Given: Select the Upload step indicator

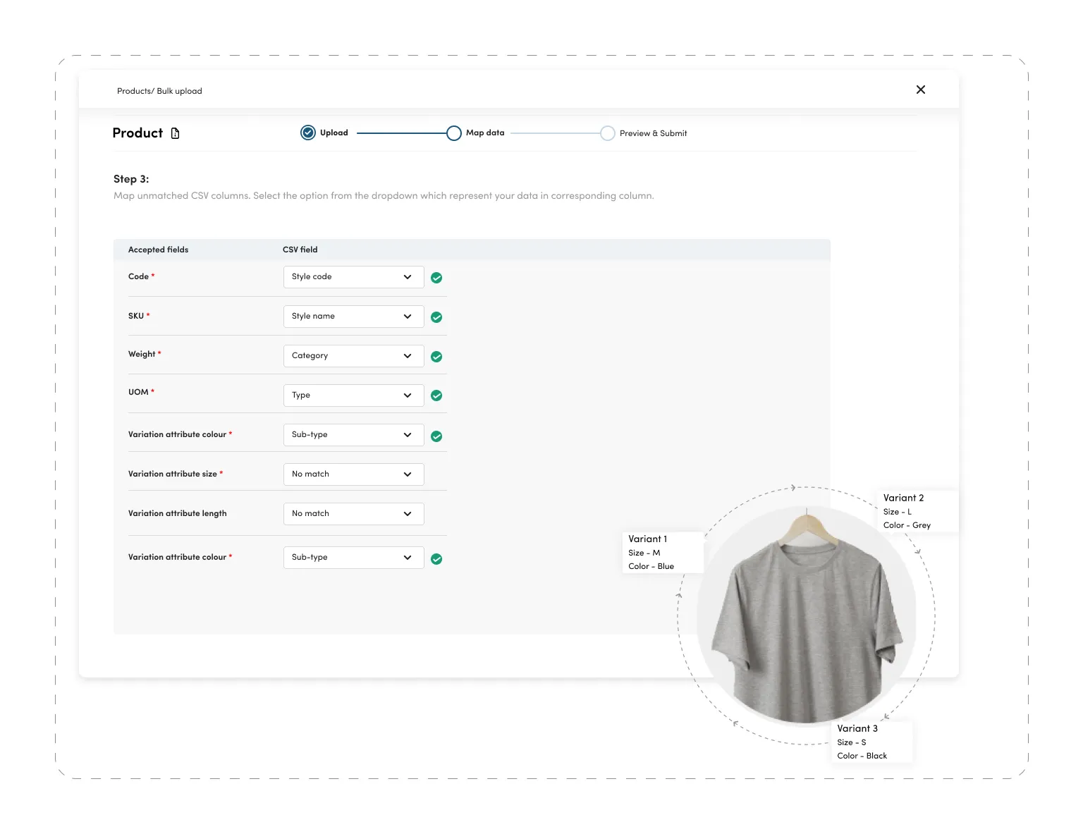Looking at the screenshot, I should 308,133.
